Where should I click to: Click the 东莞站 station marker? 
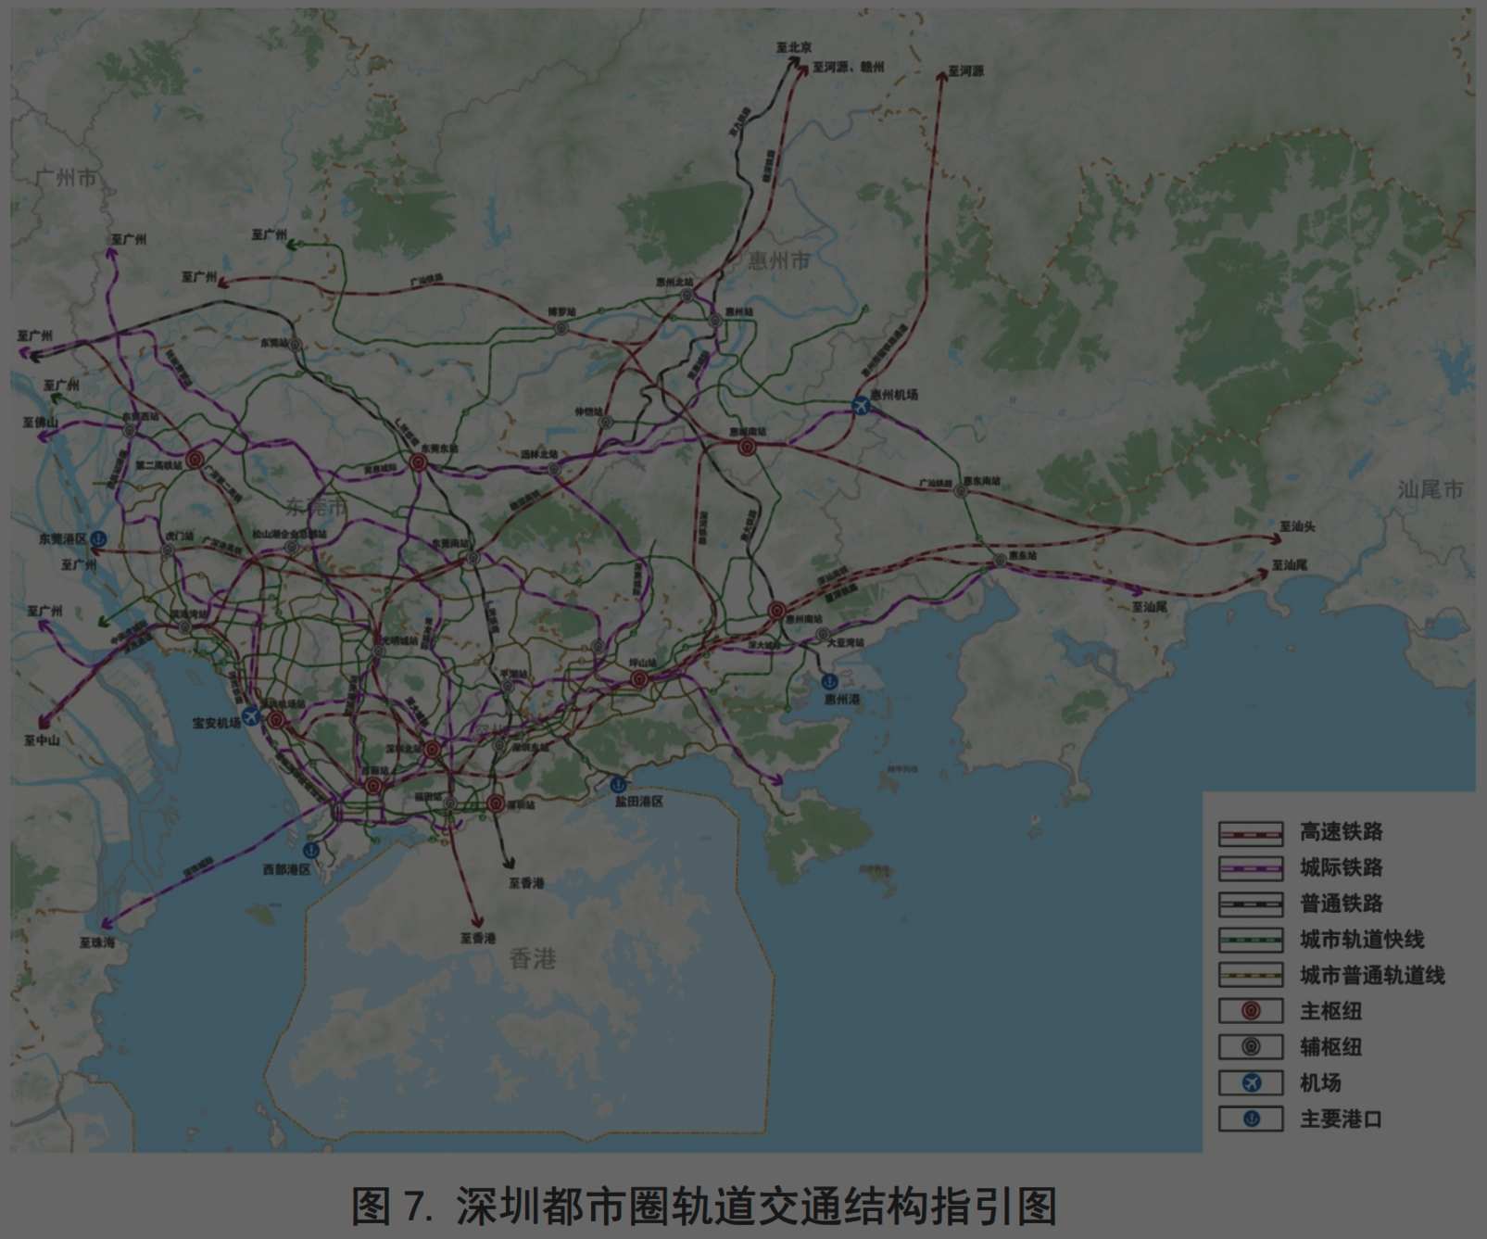pos(295,344)
